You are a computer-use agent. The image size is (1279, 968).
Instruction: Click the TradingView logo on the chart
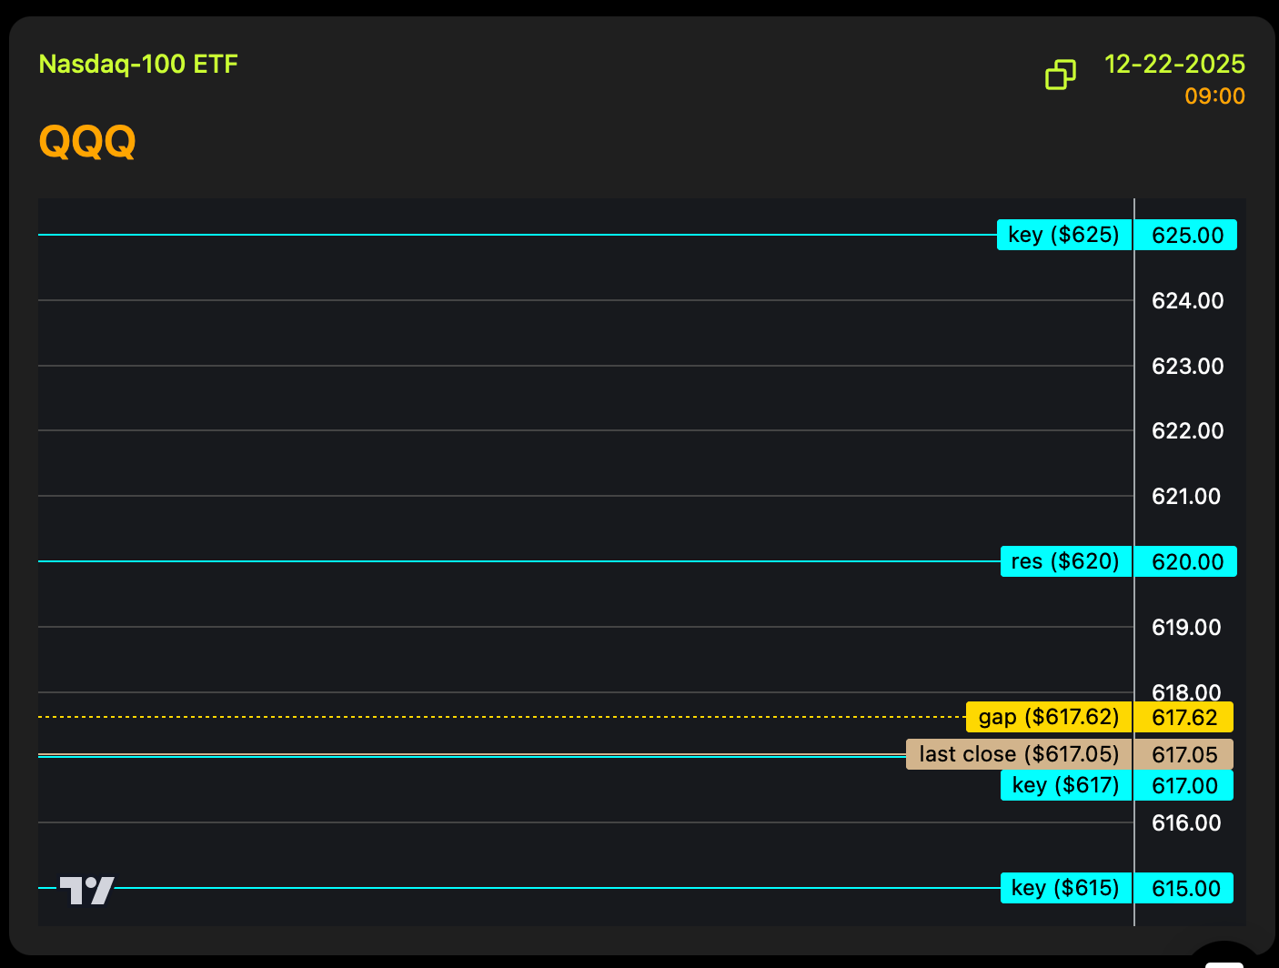[x=87, y=890]
